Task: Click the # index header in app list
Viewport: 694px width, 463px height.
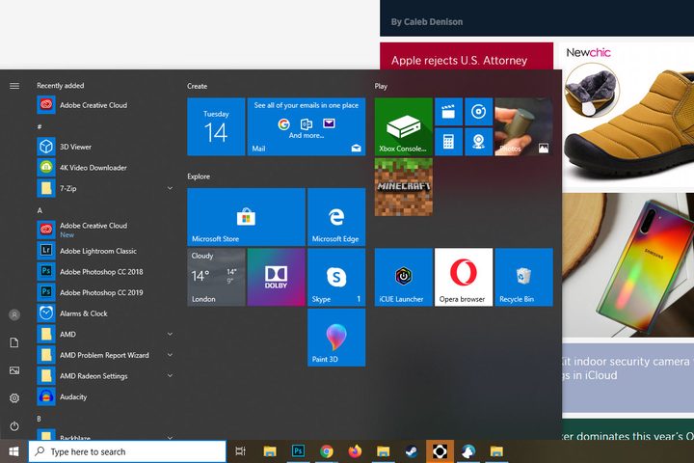Action: (40, 126)
